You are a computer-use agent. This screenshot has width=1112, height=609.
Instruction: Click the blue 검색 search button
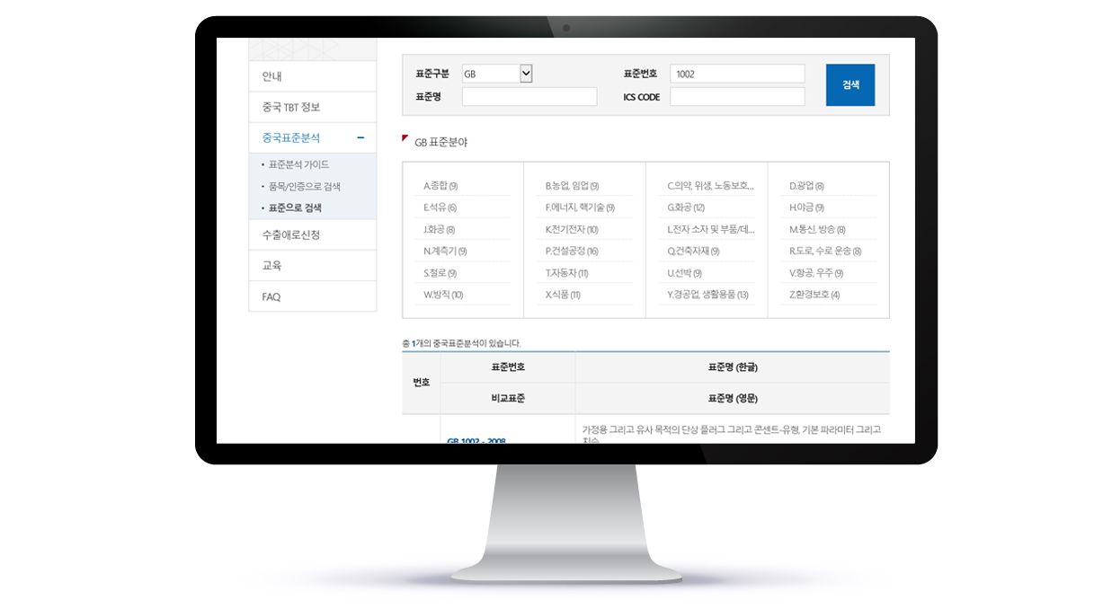click(850, 85)
